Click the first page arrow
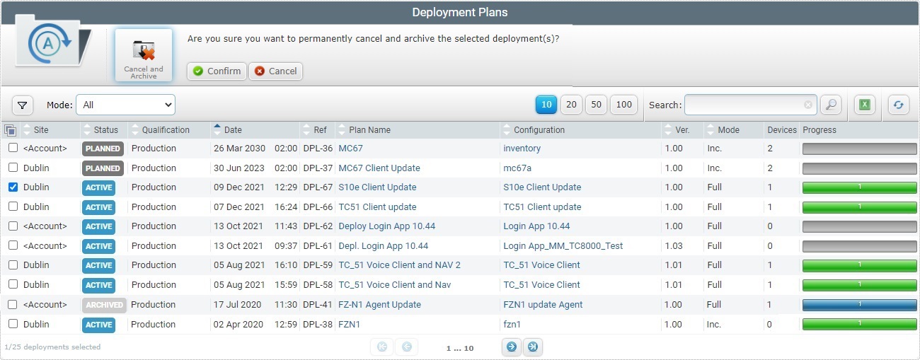920x360 pixels. (382, 347)
